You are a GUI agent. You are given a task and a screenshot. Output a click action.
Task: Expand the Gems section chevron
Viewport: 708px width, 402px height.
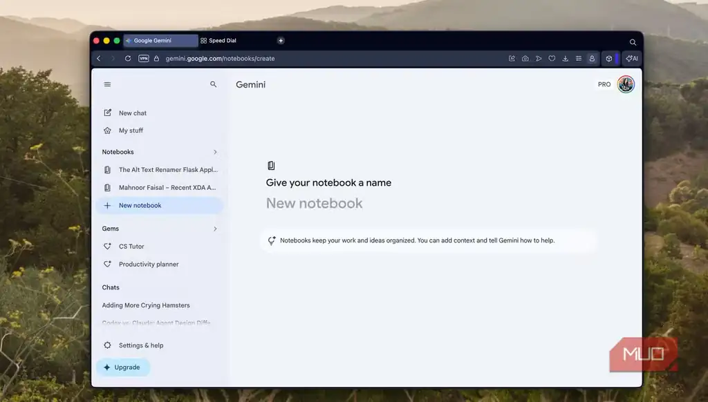point(215,229)
